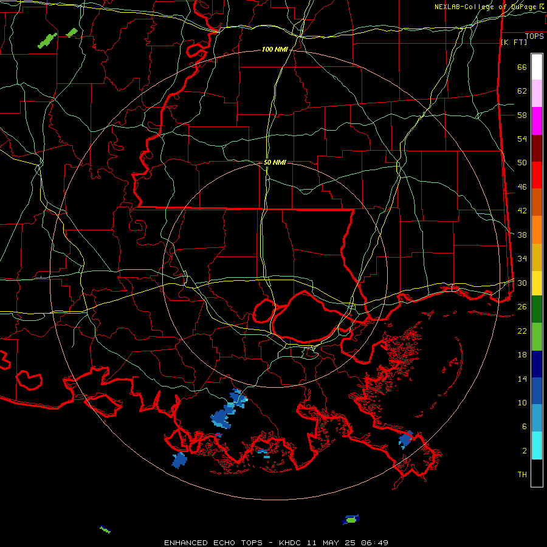The image size is (547, 547).
Task: Click the Enhanced Echo Tops KHDC timestamp caption
Action: tap(276, 543)
